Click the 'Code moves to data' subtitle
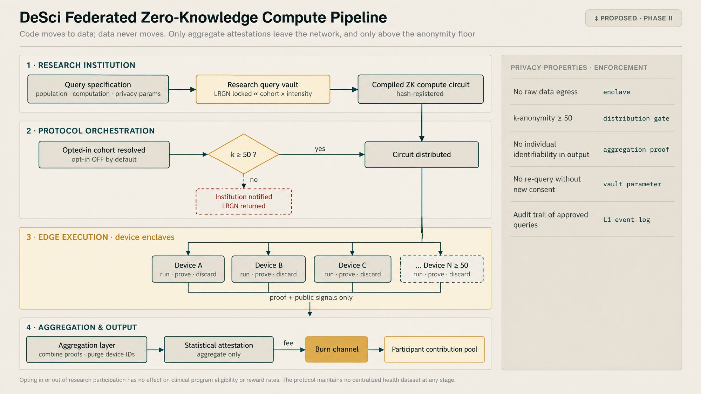701x394 pixels. 247,34
